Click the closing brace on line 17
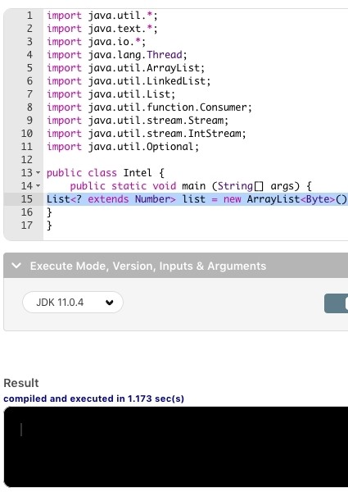 [49, 225]
